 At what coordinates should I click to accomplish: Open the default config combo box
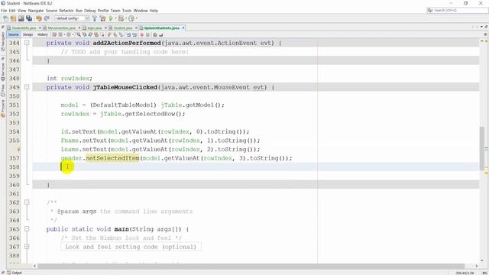(72, 18)
